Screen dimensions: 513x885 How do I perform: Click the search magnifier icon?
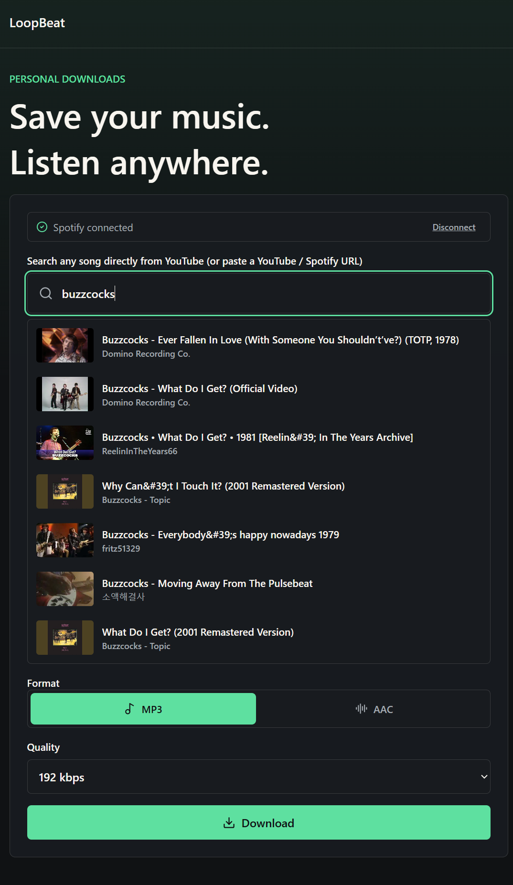coord(46,293)
